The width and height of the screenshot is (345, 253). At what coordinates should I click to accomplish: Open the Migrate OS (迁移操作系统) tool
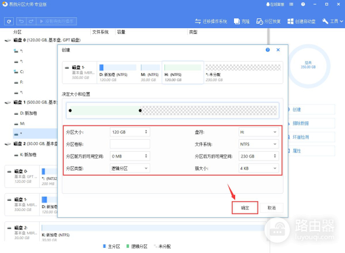coord(211,21)
